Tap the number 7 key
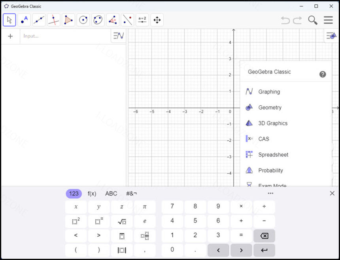 point(172,207)
